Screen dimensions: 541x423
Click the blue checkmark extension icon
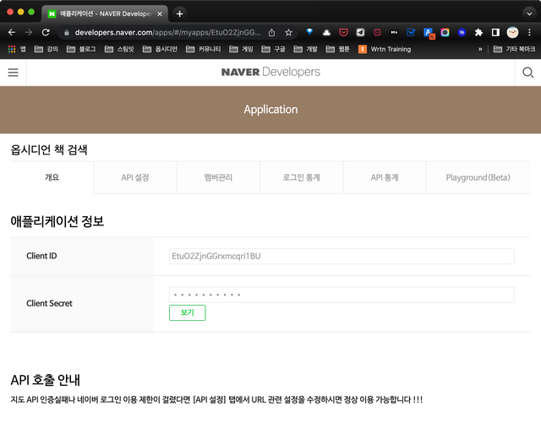[411, 32]
